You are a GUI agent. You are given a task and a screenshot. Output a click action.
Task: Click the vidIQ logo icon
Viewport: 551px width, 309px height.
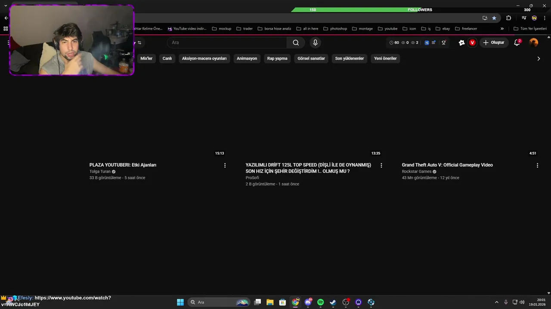pyautogui.click(x=427, y=42)
